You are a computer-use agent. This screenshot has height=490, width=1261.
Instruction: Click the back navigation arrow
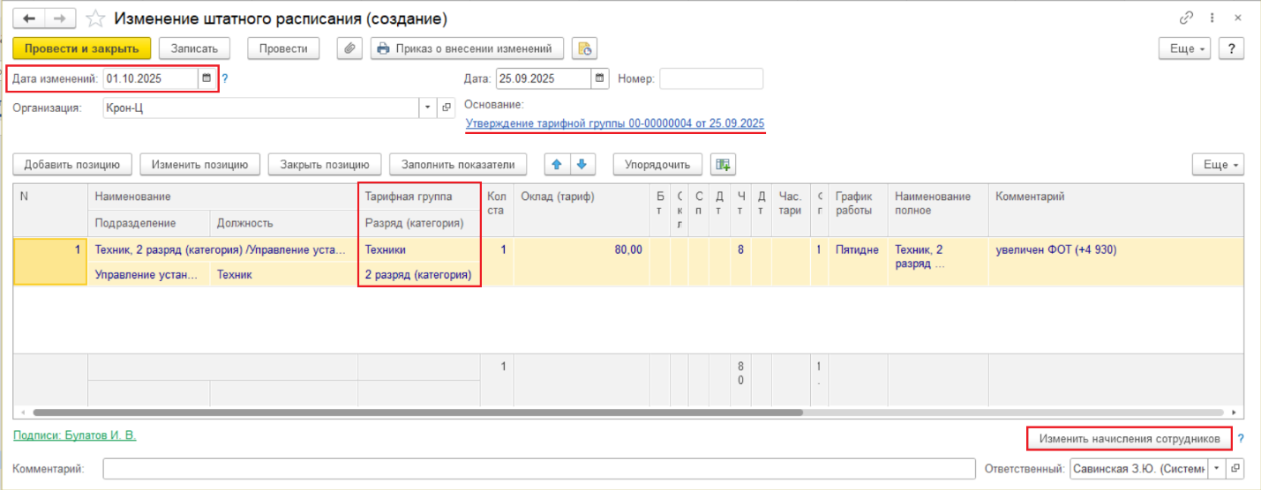pyautogui.click(x=28, y=19)
